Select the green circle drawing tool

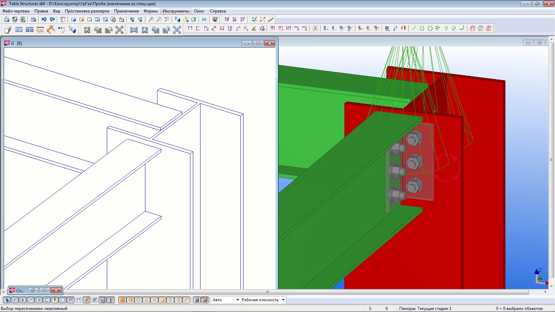coord(430,28)
